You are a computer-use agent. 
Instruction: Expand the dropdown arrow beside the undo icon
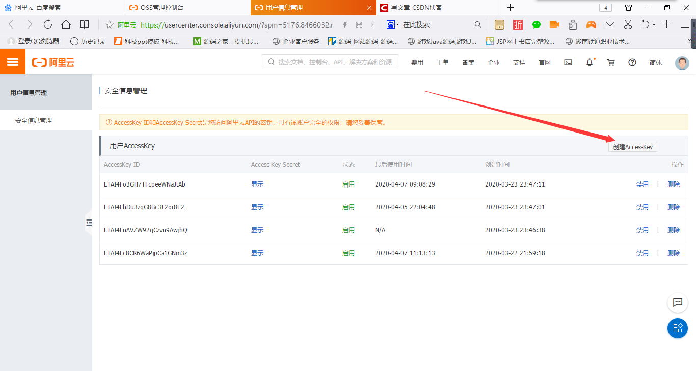pos(654,25)
